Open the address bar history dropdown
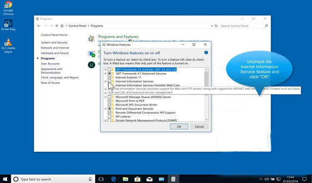Screen dimensions: 312x183 point(212,26)
